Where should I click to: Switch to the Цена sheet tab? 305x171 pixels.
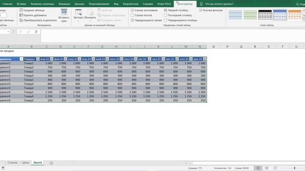(25, 162)
